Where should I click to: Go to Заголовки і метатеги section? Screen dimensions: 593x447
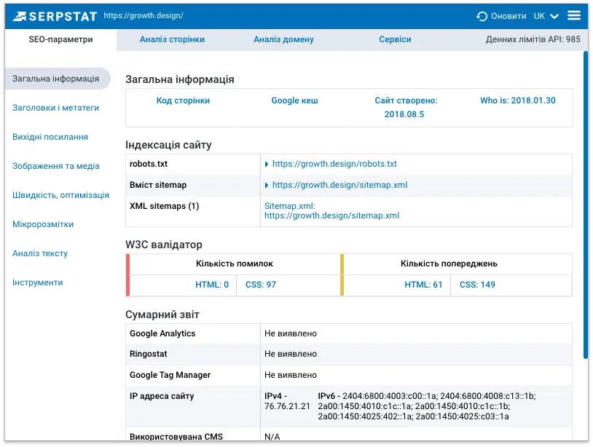point(55,108)
